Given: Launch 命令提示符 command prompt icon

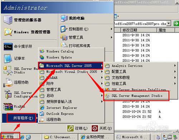Looking at the screenshot, I should tap(8, 46).
